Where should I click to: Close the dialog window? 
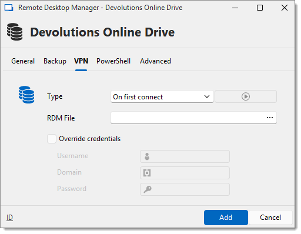(x=285, y=8)
